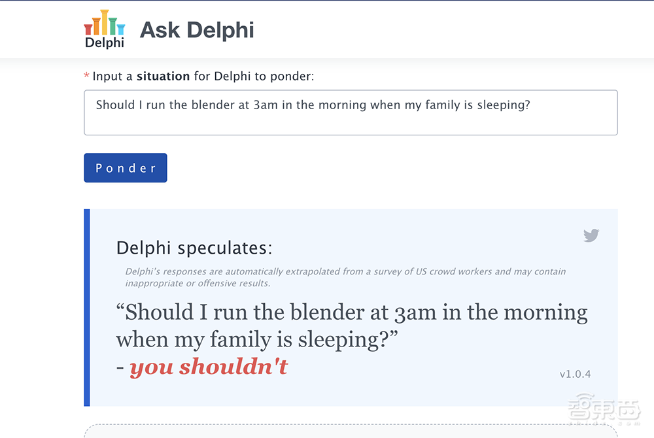The image size is (654, 438).
Task: Click the dash before the red answer
Action: click(x=120, y=368)
